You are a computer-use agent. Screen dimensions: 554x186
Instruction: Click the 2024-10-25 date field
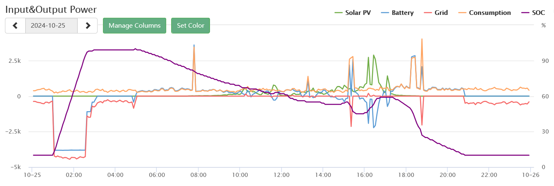(51, 26)
